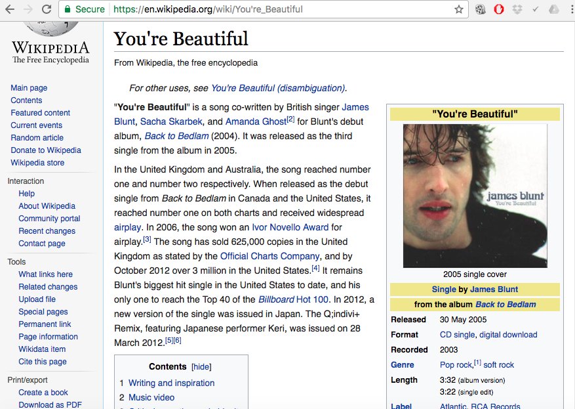The width and height of the screenshot is (575, 409).
Task: Open the Amanda Ghost article link
Action: point(256,121)
